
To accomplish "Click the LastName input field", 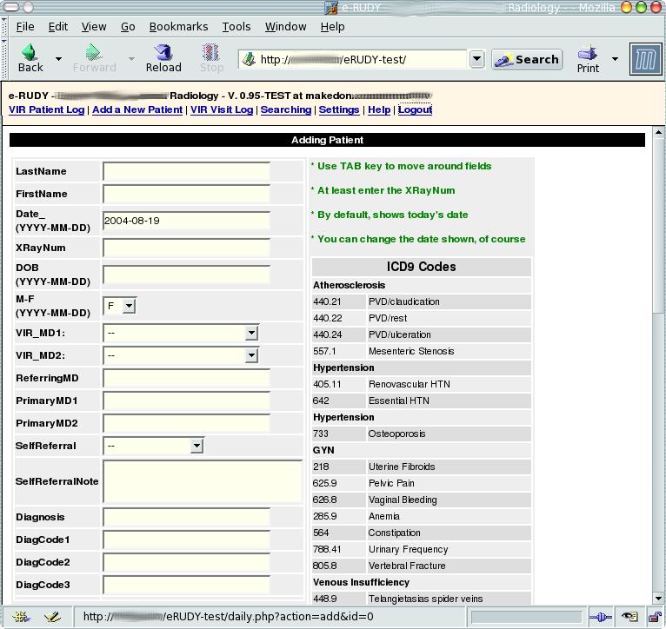I will 186,171.
